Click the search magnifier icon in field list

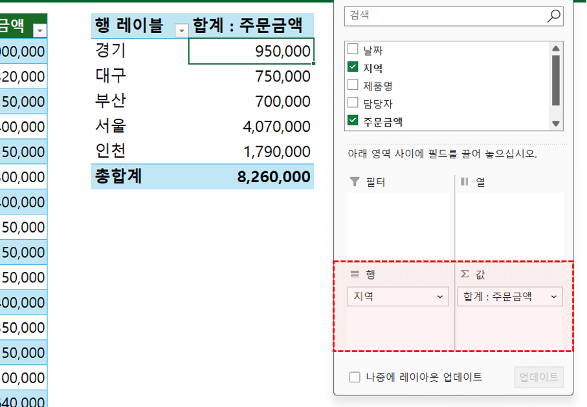coord(555,15)
